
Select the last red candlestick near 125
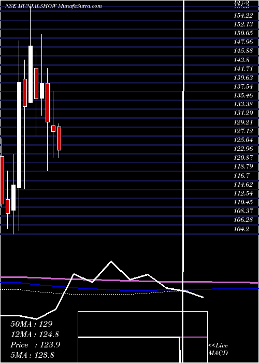59,138
